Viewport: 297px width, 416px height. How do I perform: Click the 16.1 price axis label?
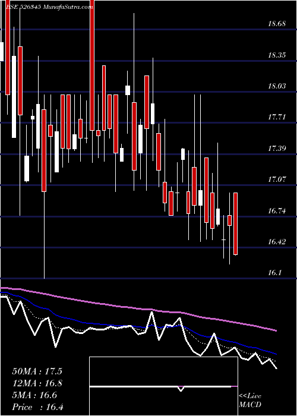(x=274, y=273)
